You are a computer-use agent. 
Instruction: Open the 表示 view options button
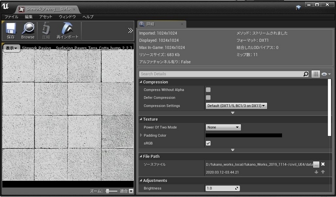pos(11,48)
